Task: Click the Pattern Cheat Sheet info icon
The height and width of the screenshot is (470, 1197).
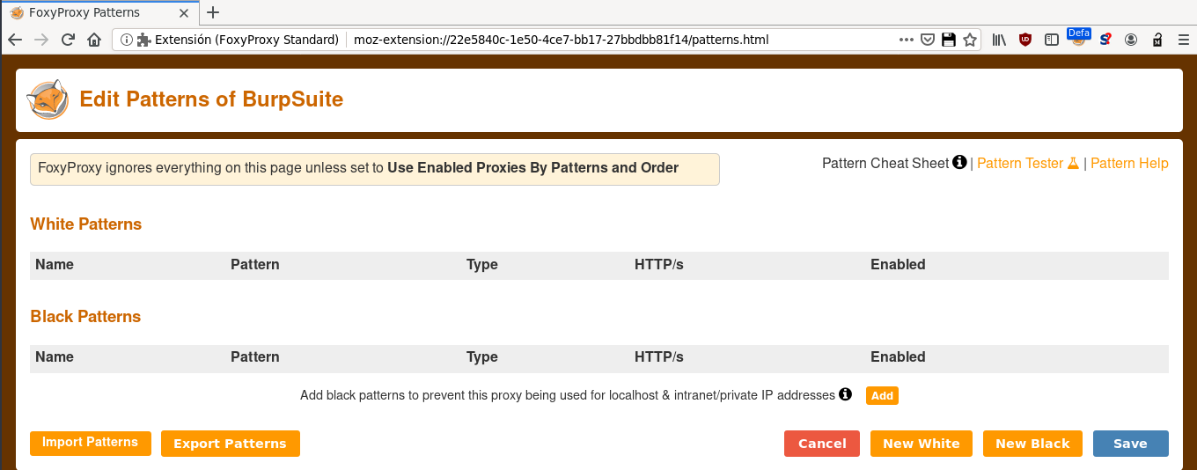Action: [x=960, y=162]
